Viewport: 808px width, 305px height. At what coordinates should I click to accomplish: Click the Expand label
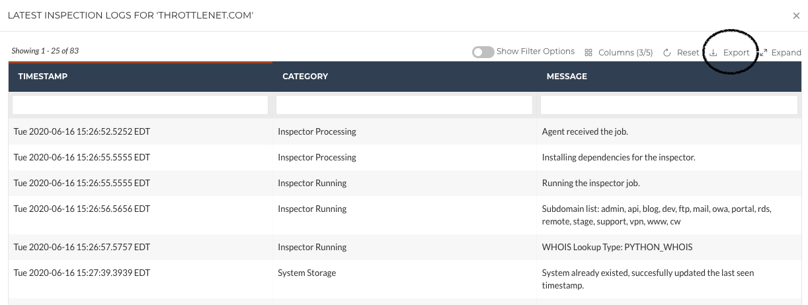786,53
